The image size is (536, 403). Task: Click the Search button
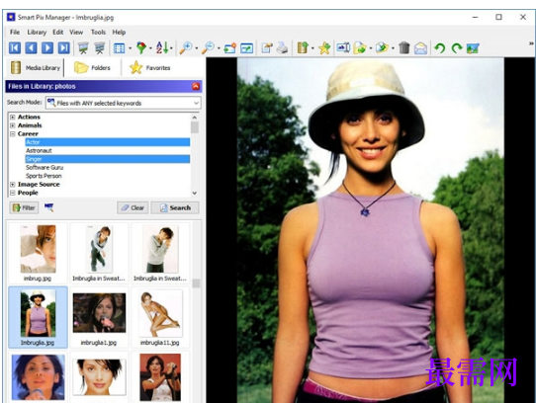[175, 207]
